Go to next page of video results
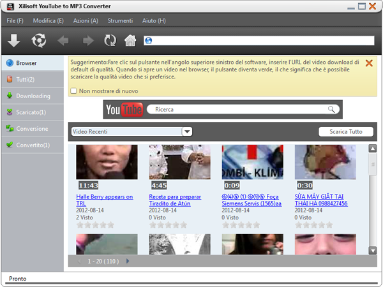 pos(127,261)
